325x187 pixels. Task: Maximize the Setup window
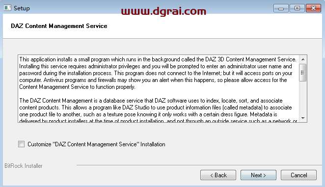(297, 8)
